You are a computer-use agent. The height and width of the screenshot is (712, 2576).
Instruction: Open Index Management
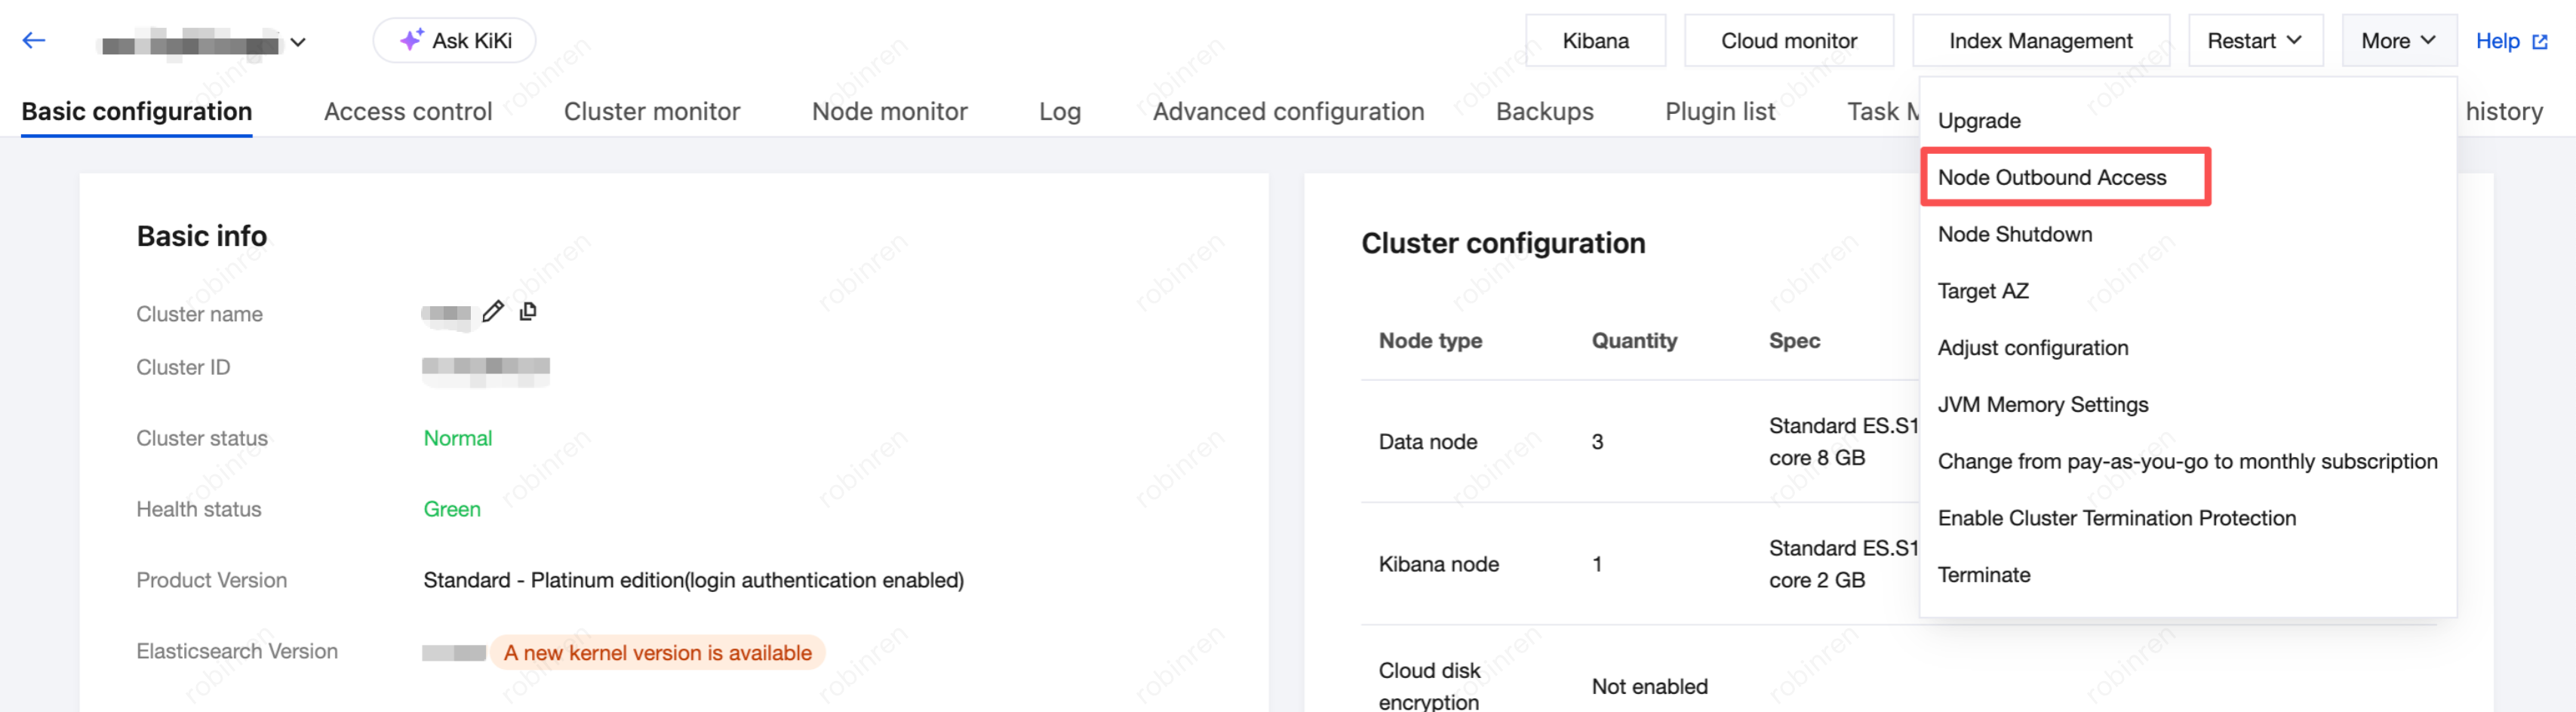click(2040, 41)
